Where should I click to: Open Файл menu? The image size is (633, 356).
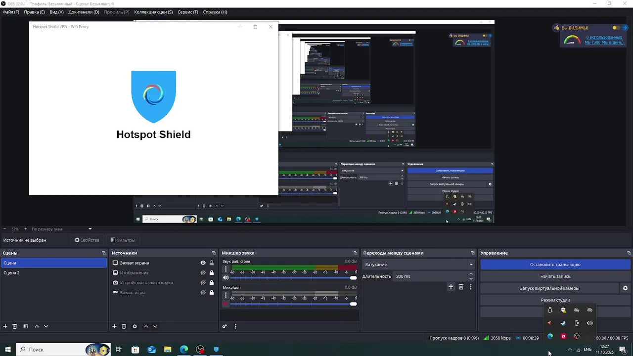point(11,12)
